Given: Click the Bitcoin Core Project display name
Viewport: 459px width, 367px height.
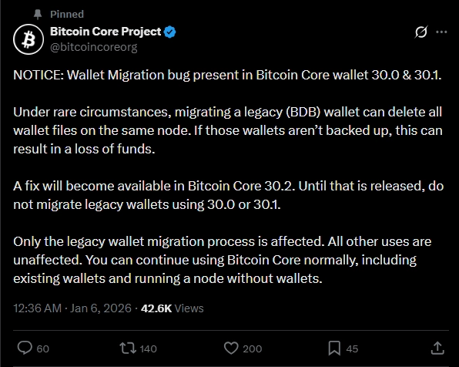Looking at the screenshot, I should pos(106,32).
